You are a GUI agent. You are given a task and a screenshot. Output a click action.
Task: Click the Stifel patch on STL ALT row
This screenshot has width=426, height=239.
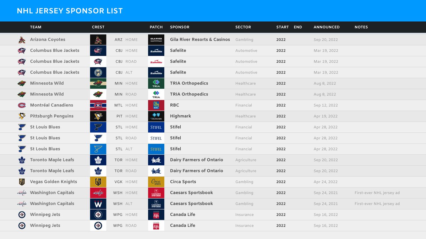(156, 149)
